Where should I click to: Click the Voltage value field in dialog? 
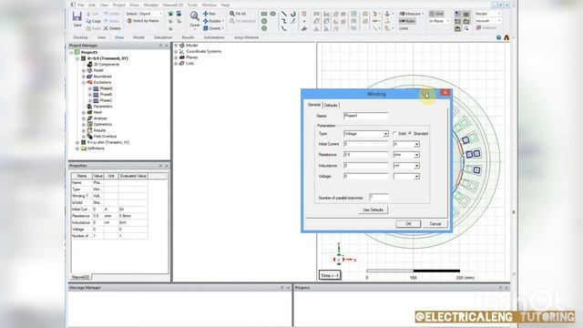click(x=366, y=177)
